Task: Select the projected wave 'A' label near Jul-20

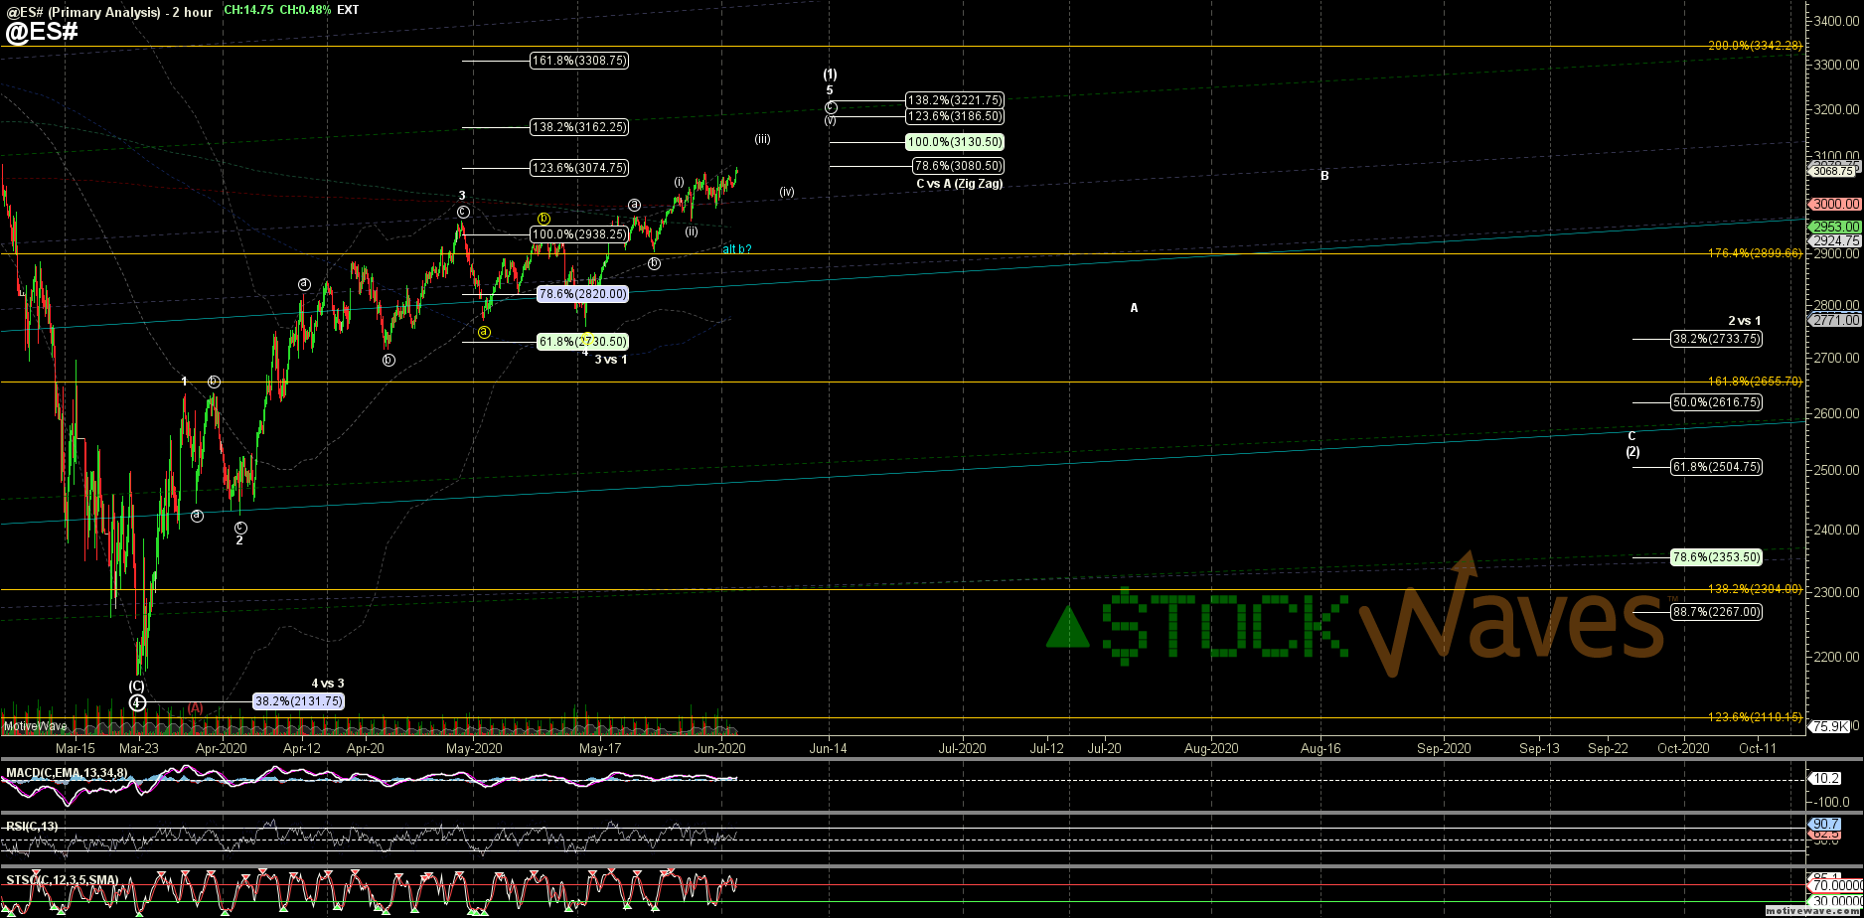Action: point(1134,308)
